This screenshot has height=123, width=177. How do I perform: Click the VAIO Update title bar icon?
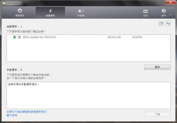3,3
